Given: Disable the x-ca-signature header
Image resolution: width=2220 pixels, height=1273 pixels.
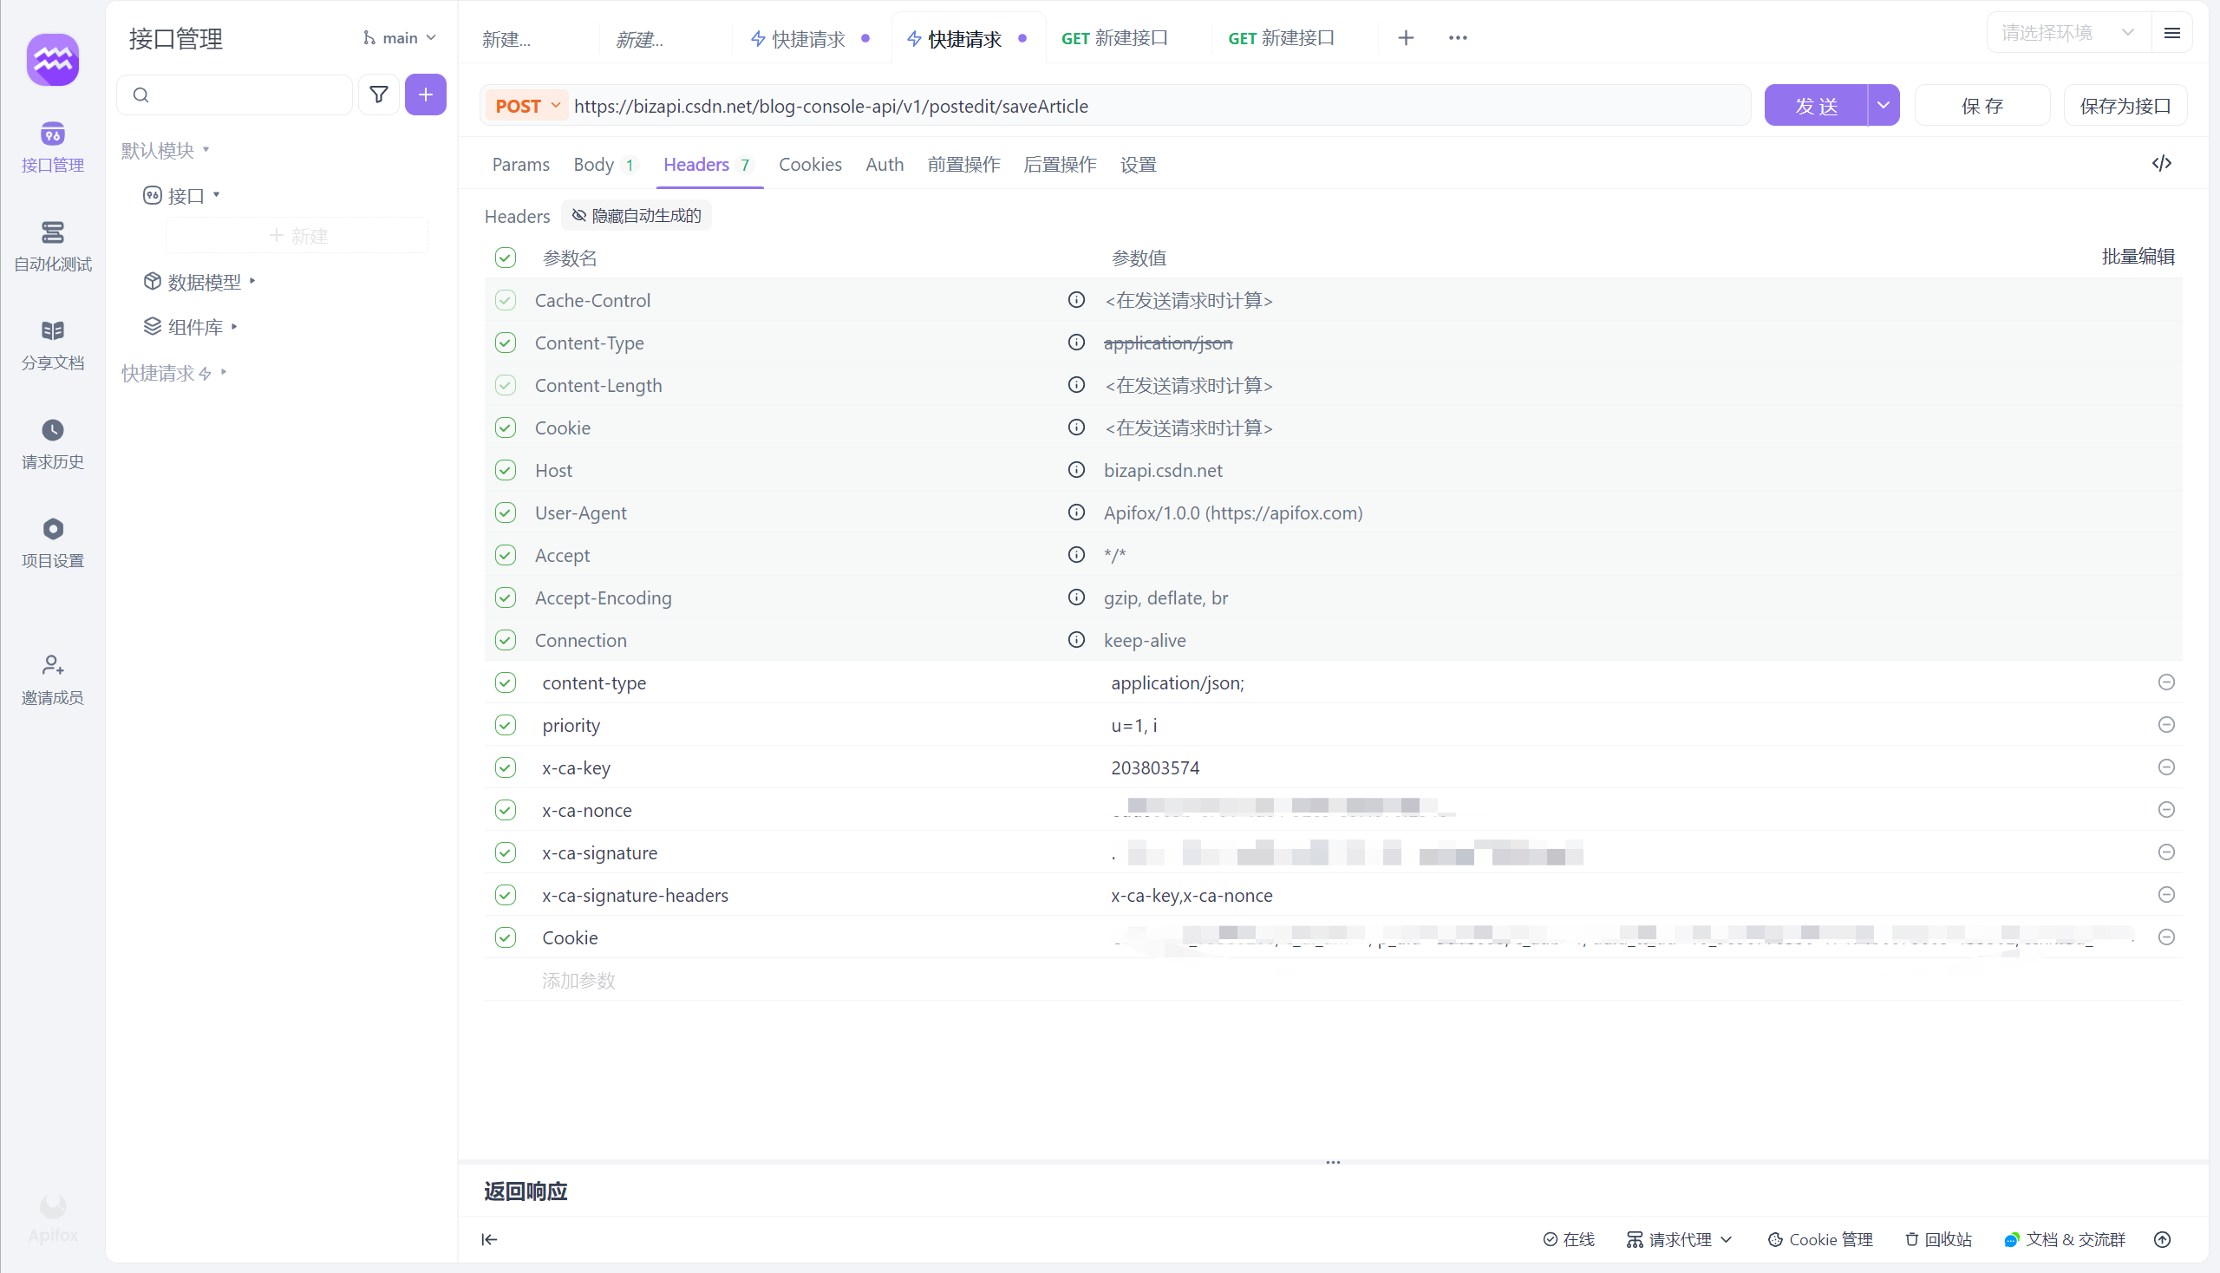Looking at the screenshot, I should [x=506, y=852].
